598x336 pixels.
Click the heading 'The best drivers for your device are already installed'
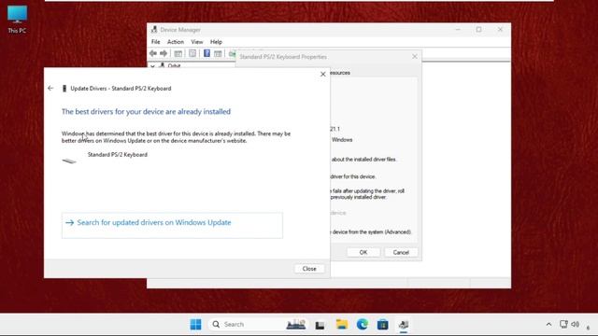pyautogui.click(x=146, y=112)
